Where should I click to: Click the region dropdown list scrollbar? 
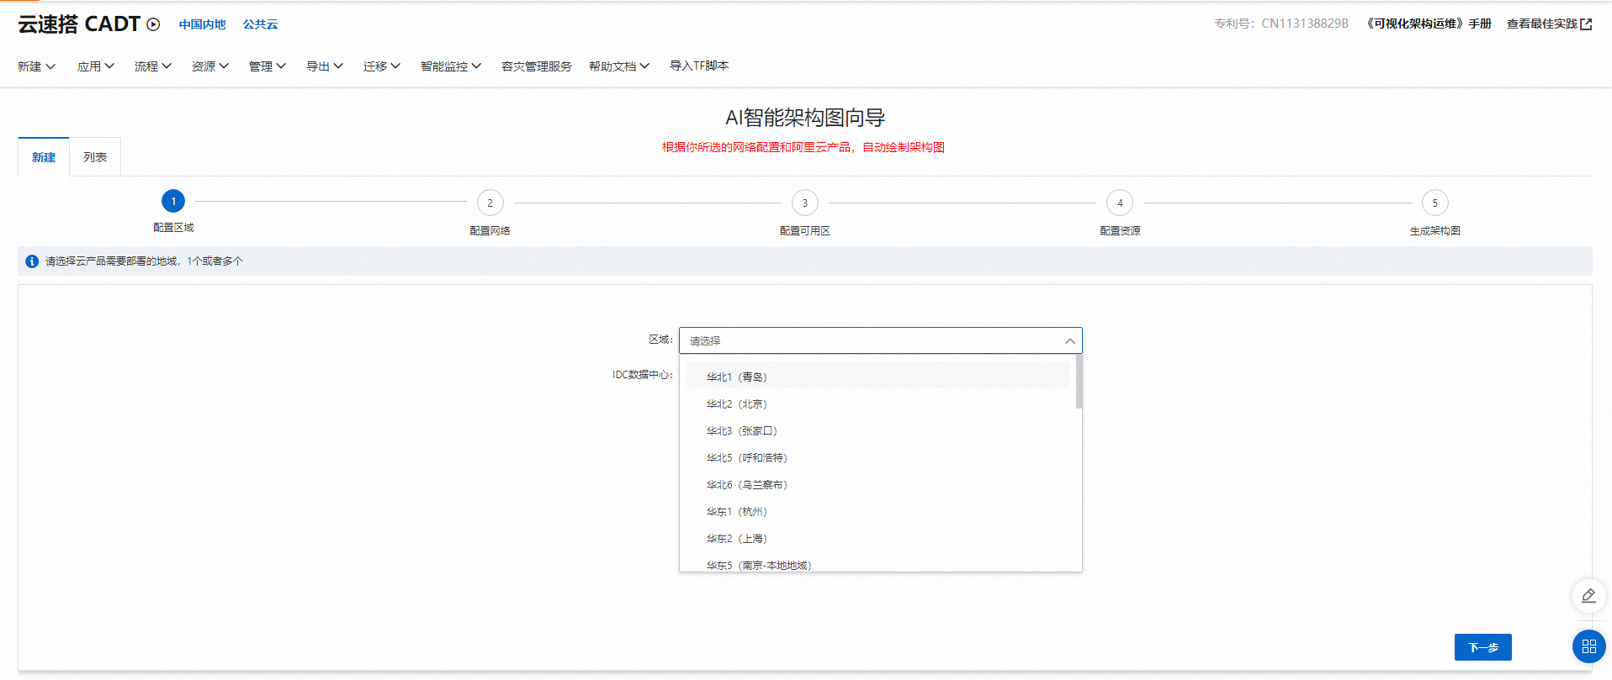click(1079, 382)
